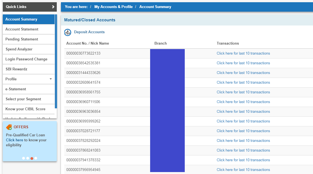View last 10 transactions for account 00000030773822133
Viewport: 313px width, 174px height.
(x=243, y=53)
